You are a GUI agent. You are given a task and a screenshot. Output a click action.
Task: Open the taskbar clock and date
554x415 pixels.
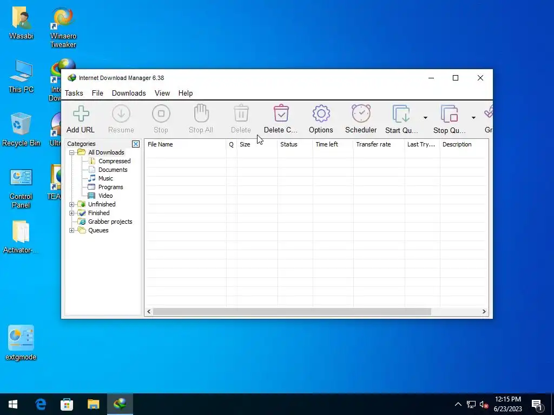(507, 404)
